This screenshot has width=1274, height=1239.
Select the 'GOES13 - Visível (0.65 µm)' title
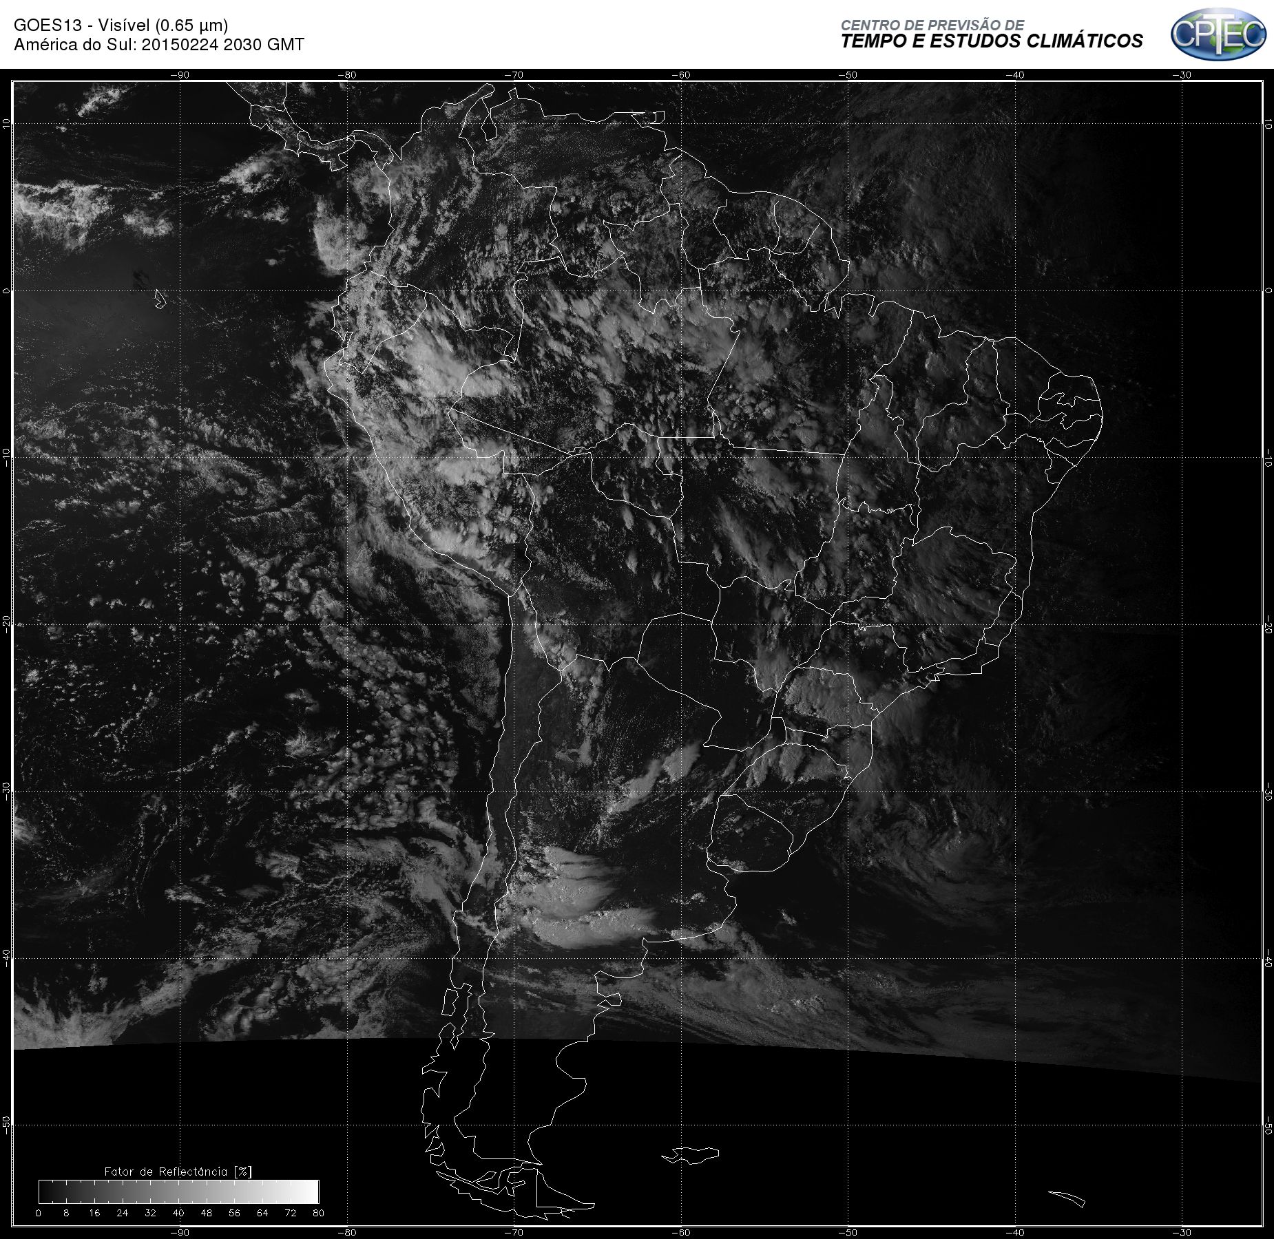pyautogui.click(x=121, y=25)
